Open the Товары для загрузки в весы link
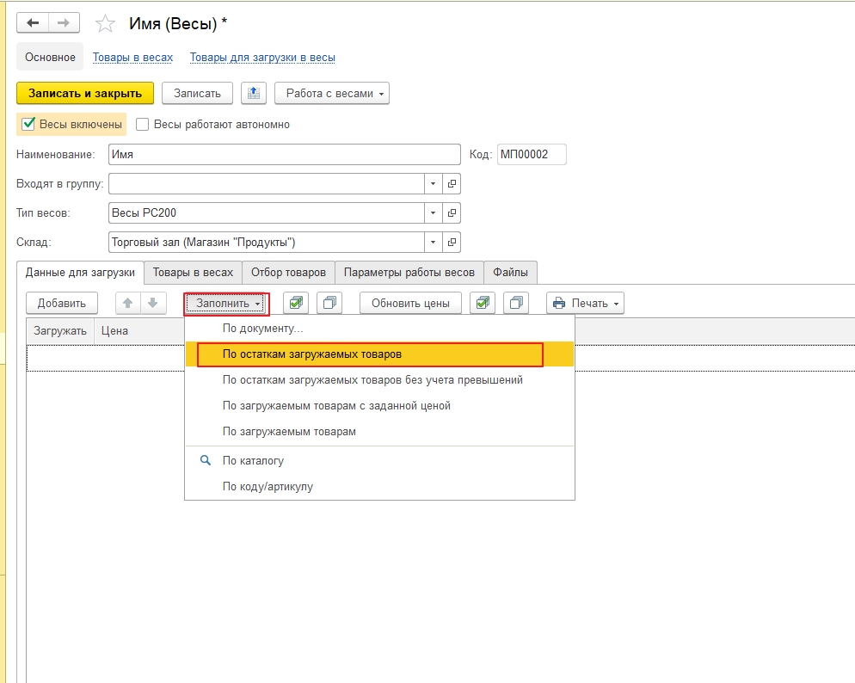Image resolution: width=855 pixels, height=683 pixels. (x=262, y=58)
